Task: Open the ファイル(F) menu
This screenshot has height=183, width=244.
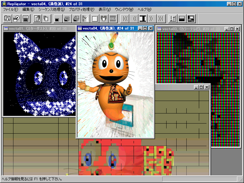Action: click(x=11, y=9)
